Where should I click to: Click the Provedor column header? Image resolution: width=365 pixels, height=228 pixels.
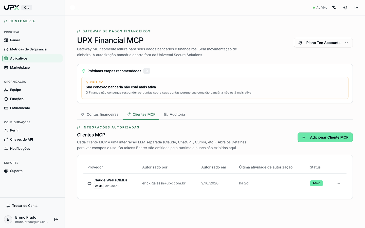click(x=95, y=167)
